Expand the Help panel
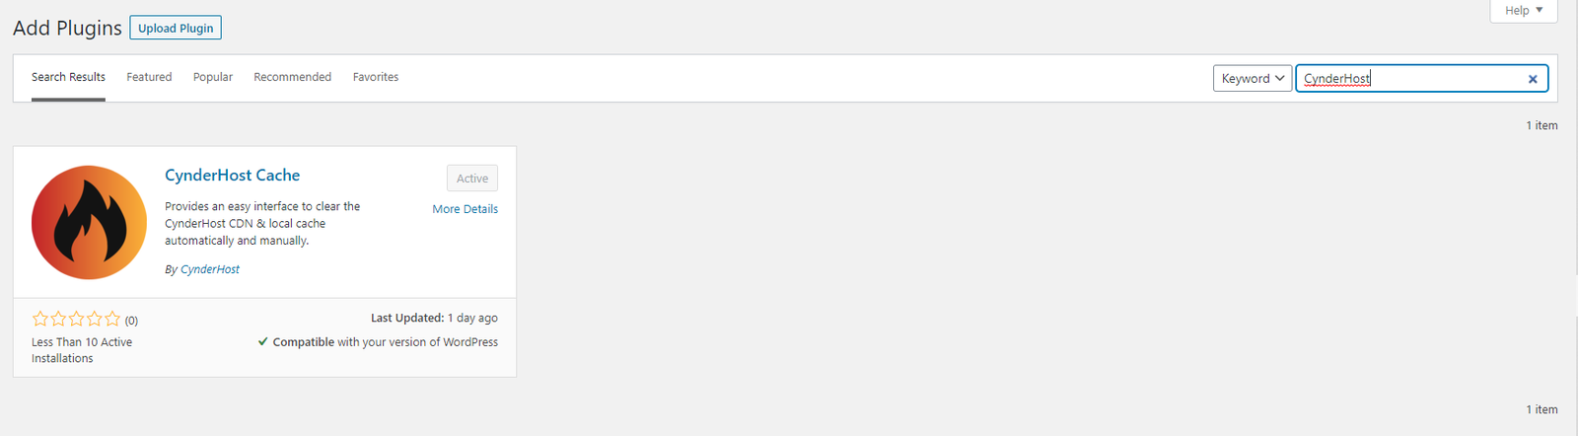The height and width of the screenshot is (436, 1578). point(1524,11)
